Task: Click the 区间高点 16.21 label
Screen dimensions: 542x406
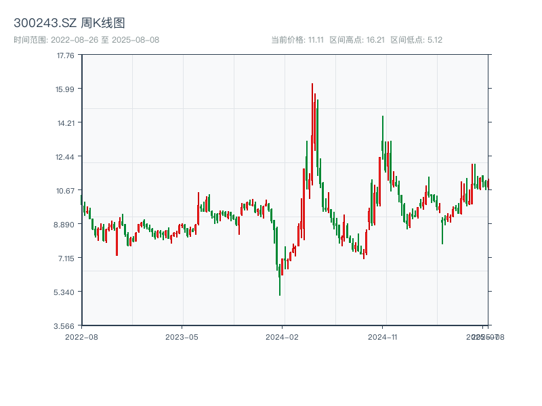Action: (357, 40)
